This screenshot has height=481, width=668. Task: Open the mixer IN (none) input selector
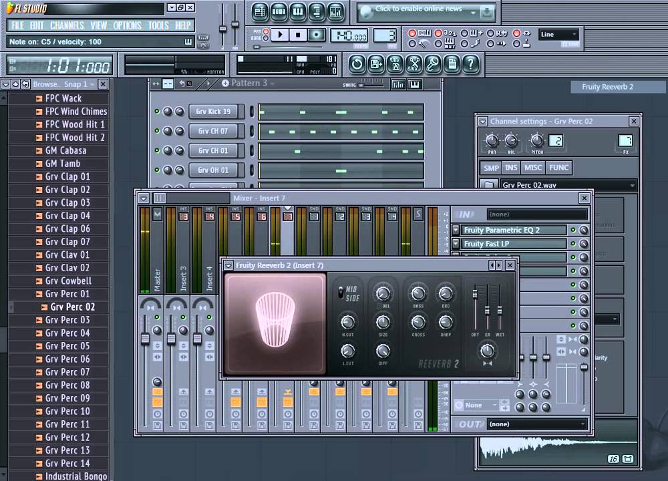click(537, 214)
